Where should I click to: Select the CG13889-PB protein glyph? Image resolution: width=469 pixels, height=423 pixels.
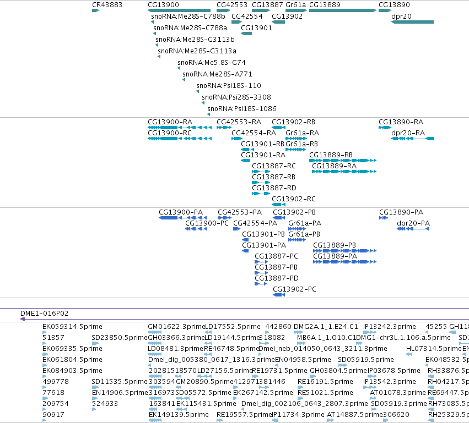(x=344, y=251)
